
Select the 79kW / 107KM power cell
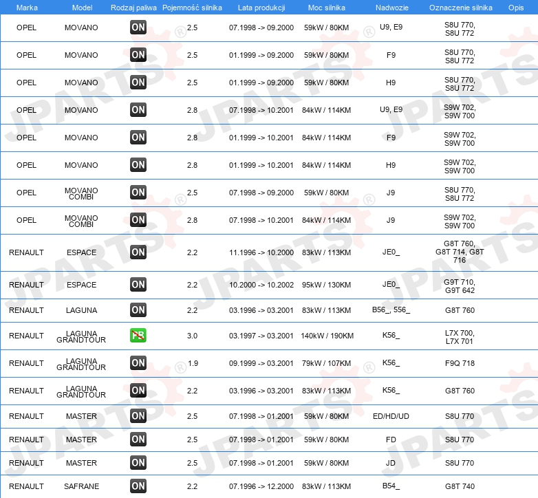tap(326, 363)
